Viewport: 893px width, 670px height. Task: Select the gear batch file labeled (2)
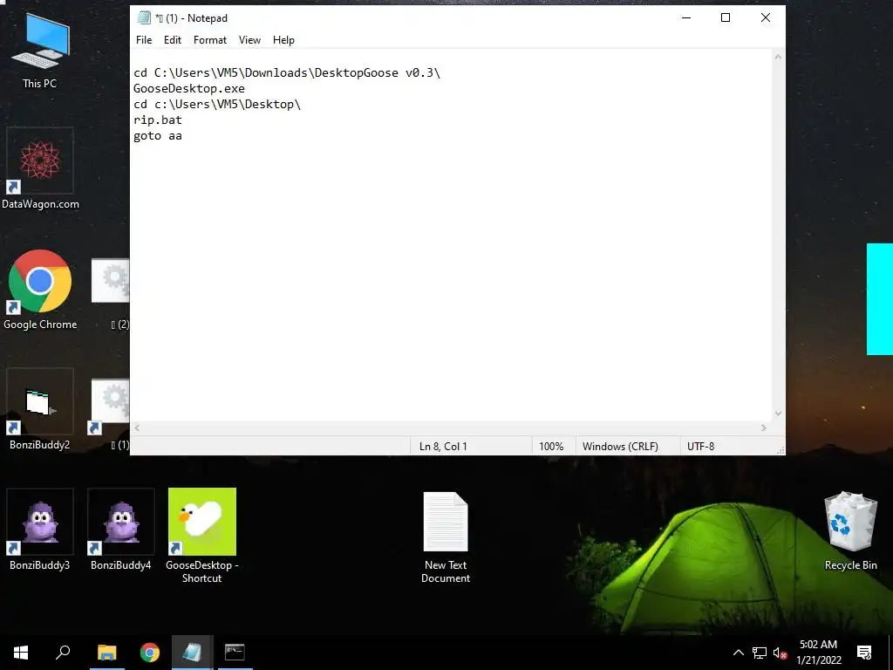click(x=112, y=293)
